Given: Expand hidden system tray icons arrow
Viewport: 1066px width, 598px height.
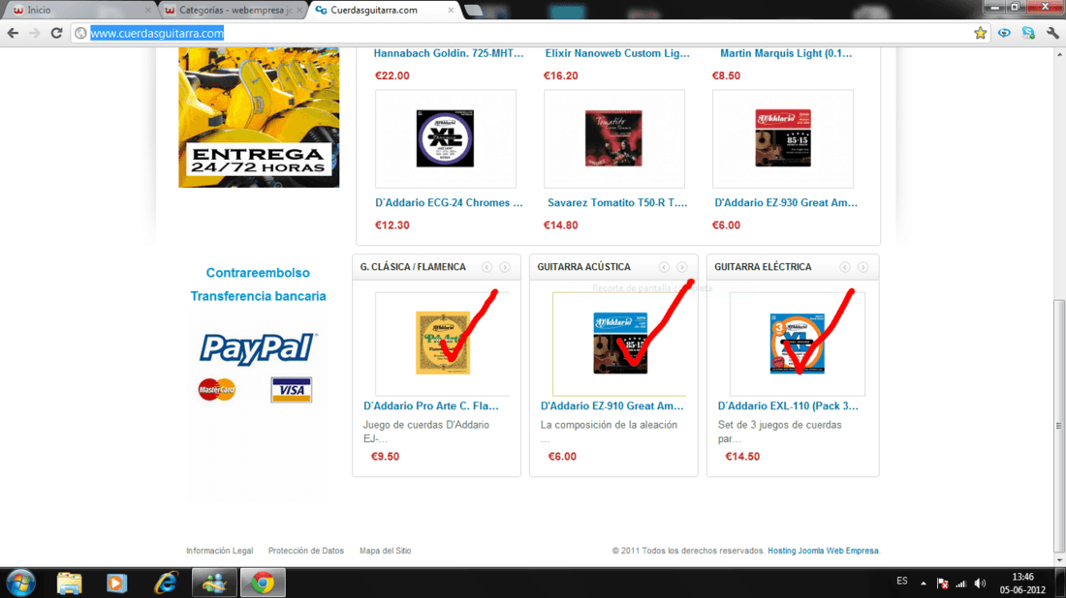Looking at the screenshot, I should click(x=924, y=583).
